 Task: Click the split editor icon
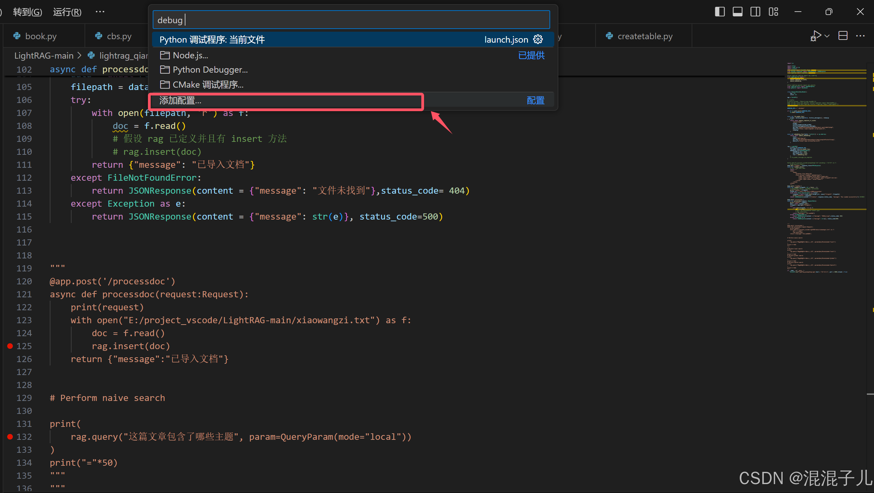tap(843, 36)
